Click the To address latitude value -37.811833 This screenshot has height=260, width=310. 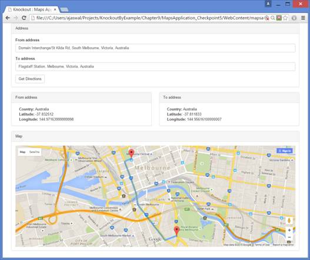192,114
